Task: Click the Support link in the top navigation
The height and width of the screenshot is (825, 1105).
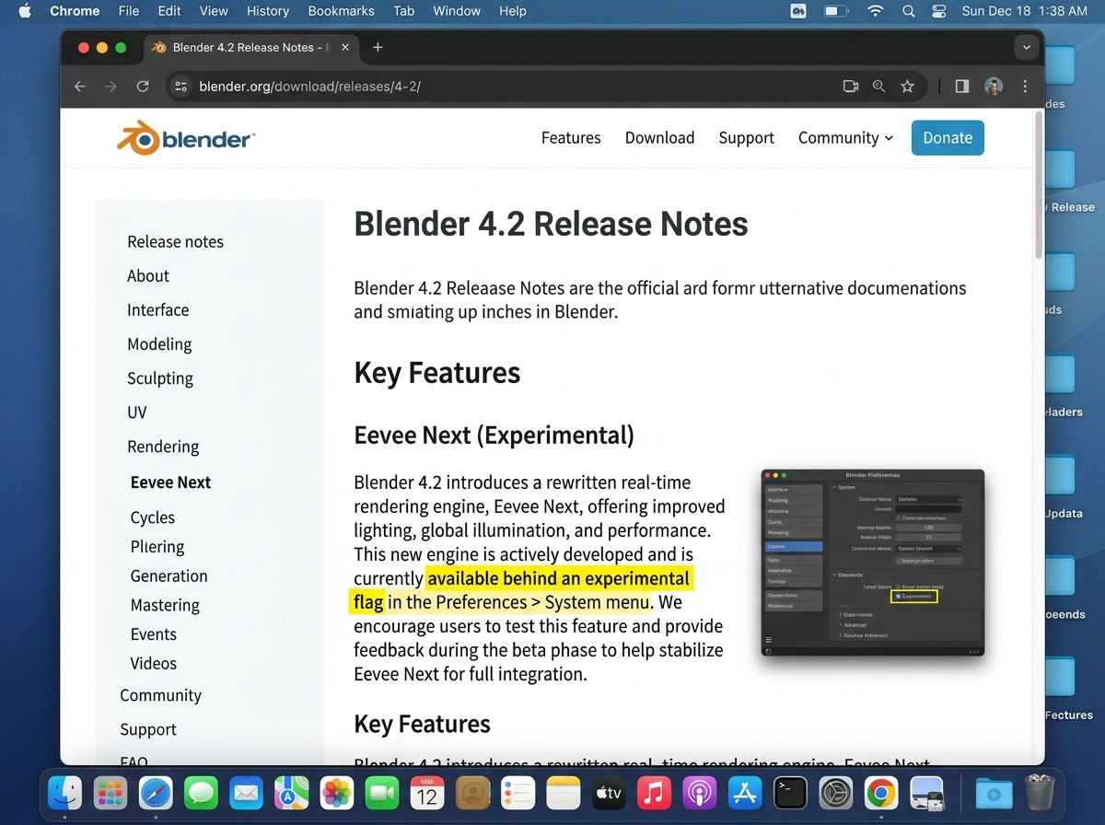Action: coord(746,138)
